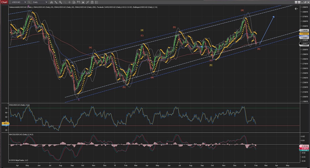The height and width of the screenshot is (168, 310).
Task: Click the 1.34046 price marker on axis
Action: [305, 31]
